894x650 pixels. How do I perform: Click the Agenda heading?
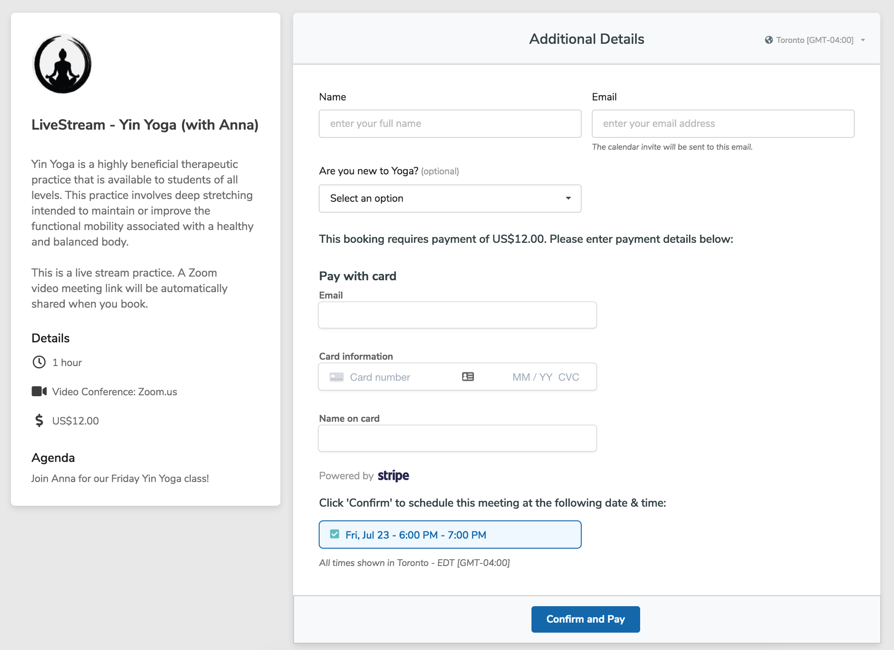pos(53,457)
